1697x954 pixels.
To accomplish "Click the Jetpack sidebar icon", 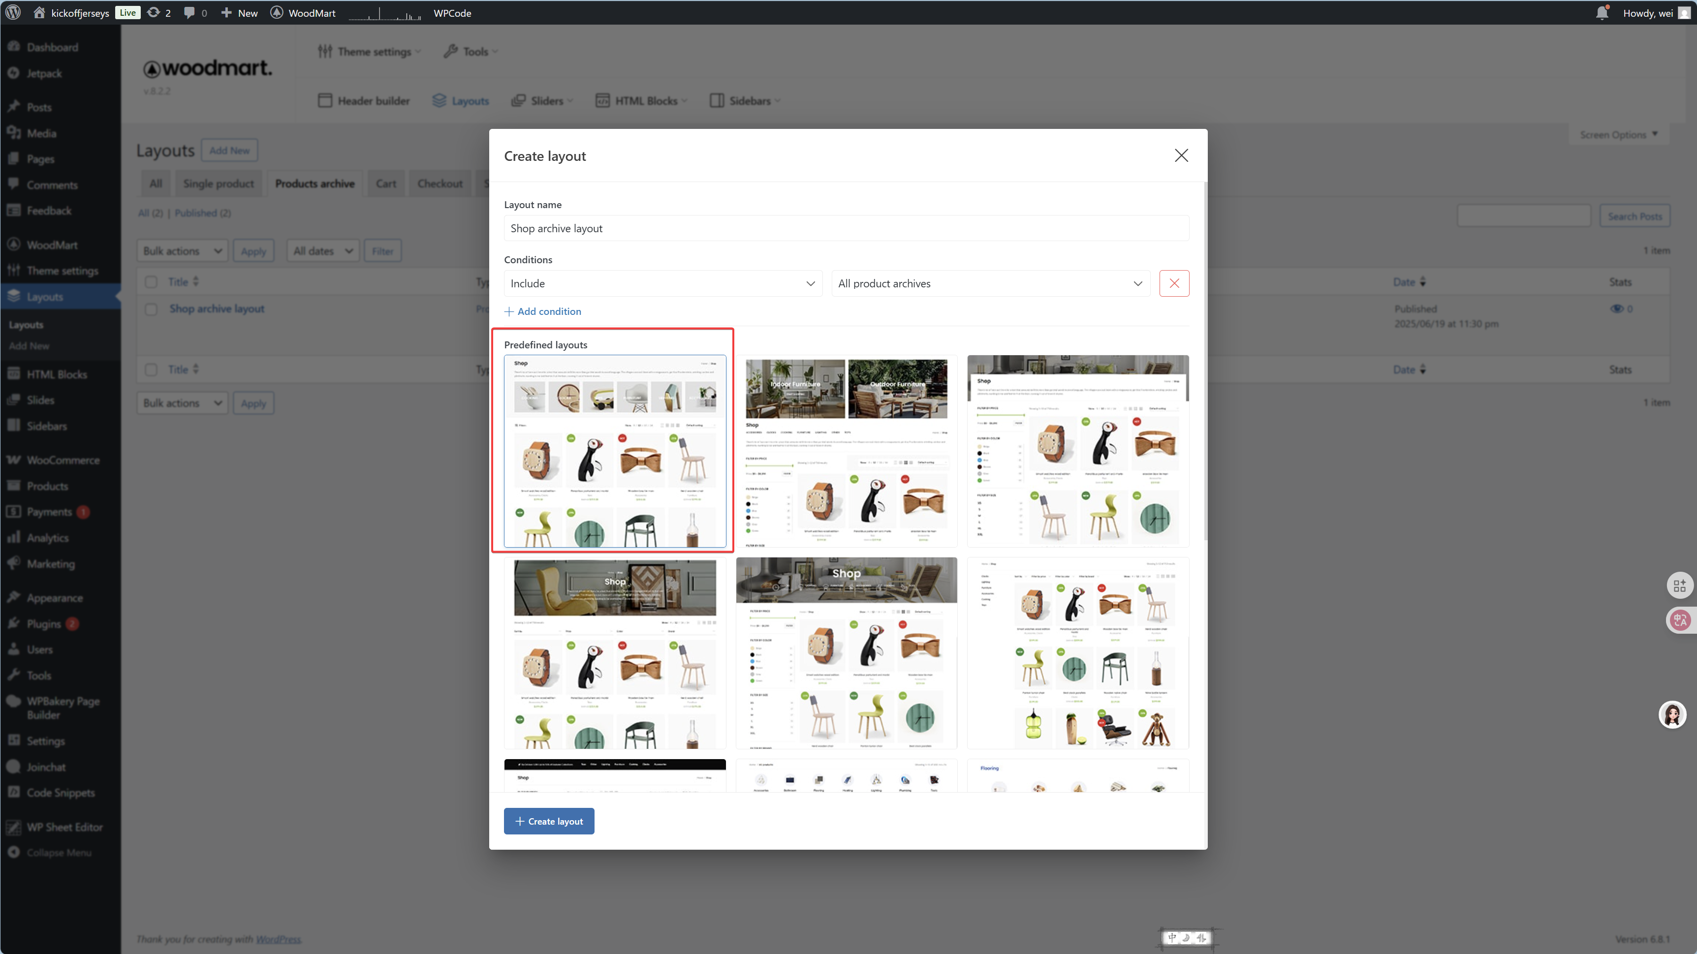I will coord(14,73).
